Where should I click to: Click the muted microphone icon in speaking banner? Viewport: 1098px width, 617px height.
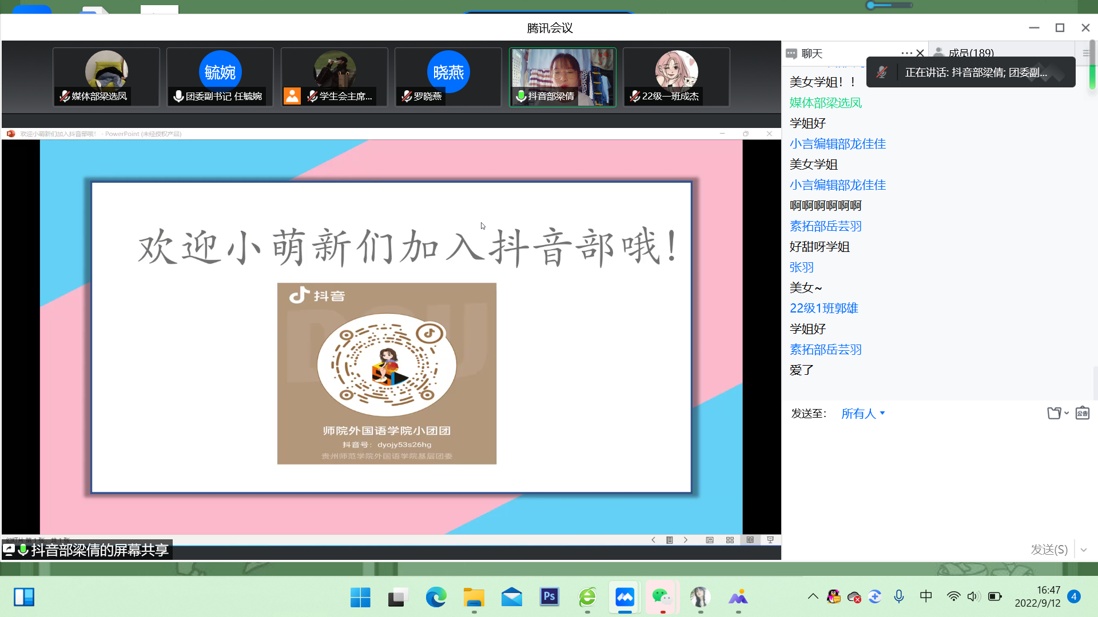click(x=882, y=73)
